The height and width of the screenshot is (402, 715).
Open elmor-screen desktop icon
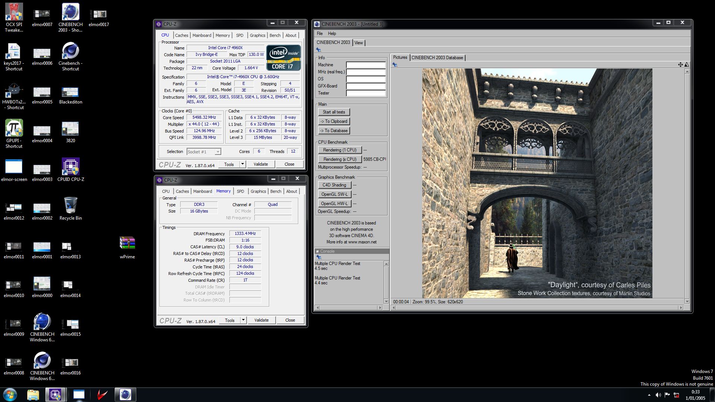14,169
